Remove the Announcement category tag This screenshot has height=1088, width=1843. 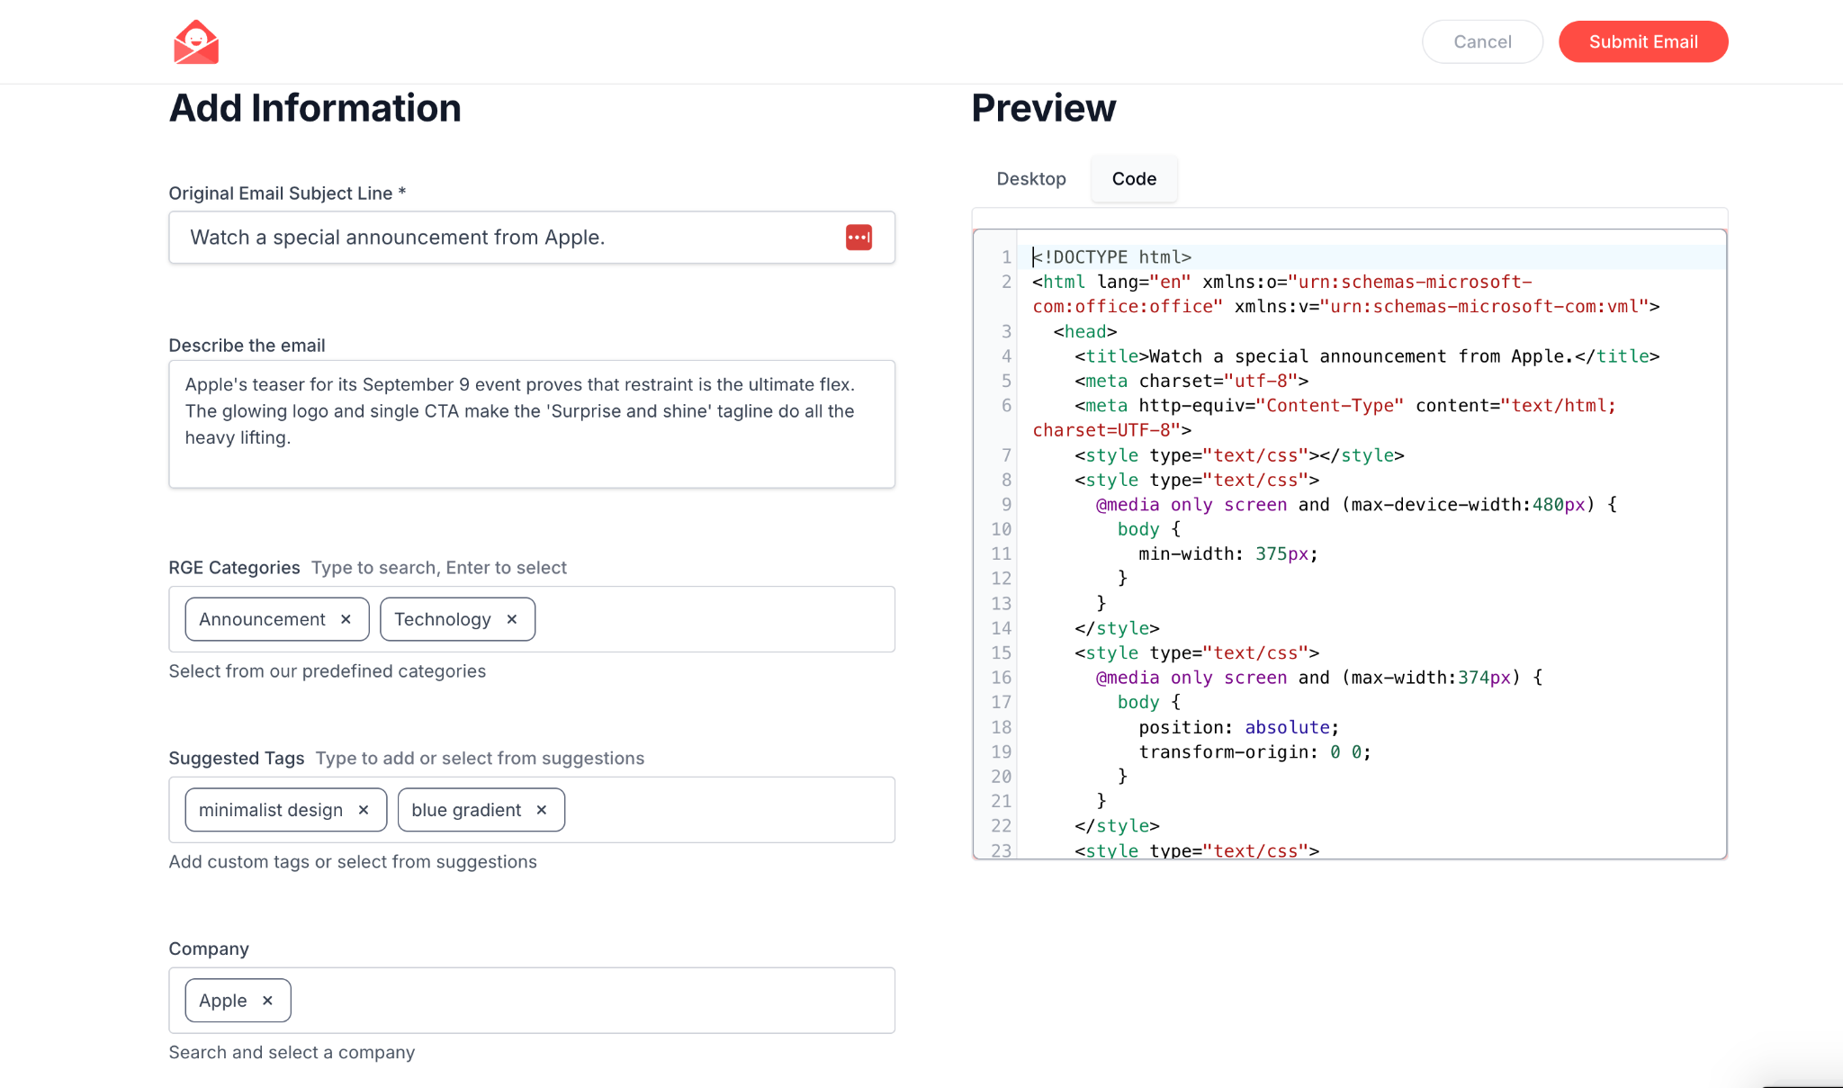tap(346, 619)
